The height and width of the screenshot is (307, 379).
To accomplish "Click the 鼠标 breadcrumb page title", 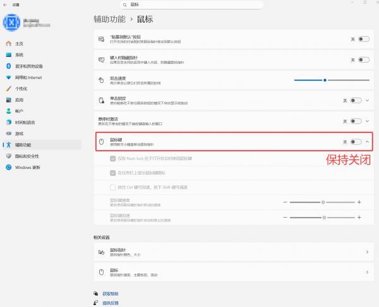I will pyautogui.click(x=145, y=19).
